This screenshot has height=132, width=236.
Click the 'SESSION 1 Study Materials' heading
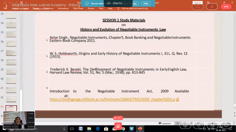click(124, 20)
